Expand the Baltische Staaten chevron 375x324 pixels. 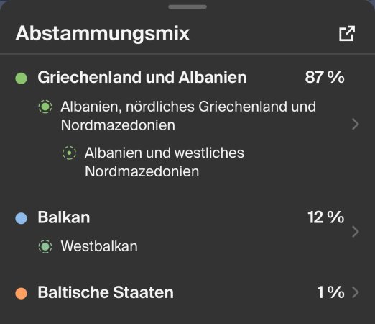(356, 292)
